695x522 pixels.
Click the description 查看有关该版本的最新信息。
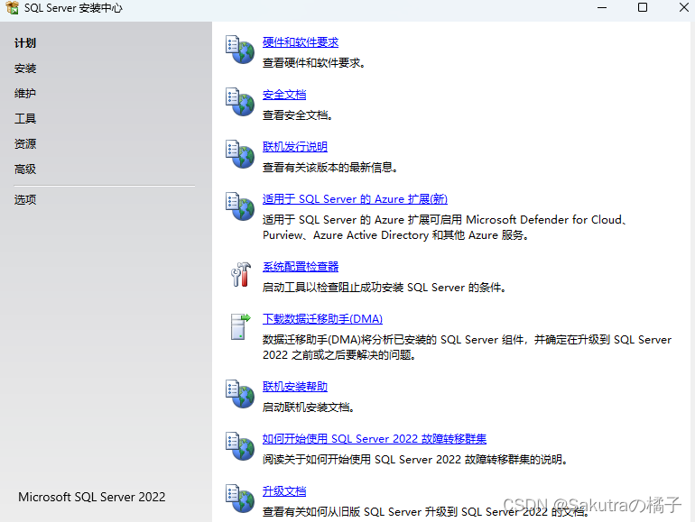[x=330, y=168]
